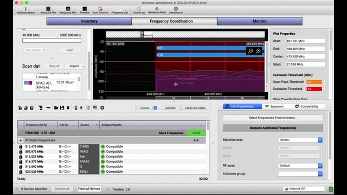347x195 pixels.
Task: Click the export download arrow icon
Action: (81, 108)
